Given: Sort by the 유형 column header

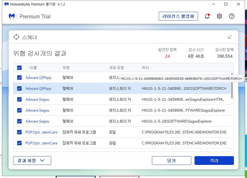Looking at the screenshot, I should [66, 68].
